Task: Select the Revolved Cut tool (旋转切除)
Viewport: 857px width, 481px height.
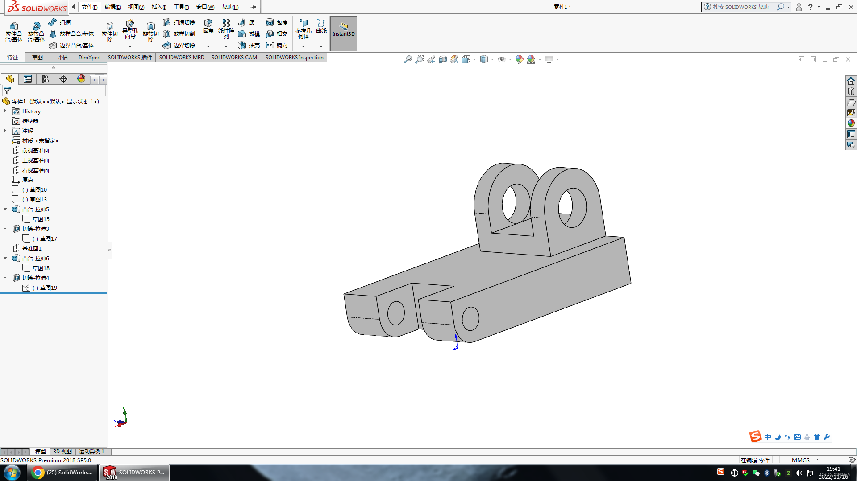Action: tap(151, 32)
